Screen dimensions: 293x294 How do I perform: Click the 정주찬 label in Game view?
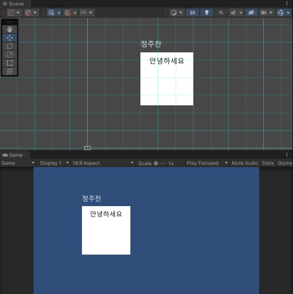coord(92,198)
